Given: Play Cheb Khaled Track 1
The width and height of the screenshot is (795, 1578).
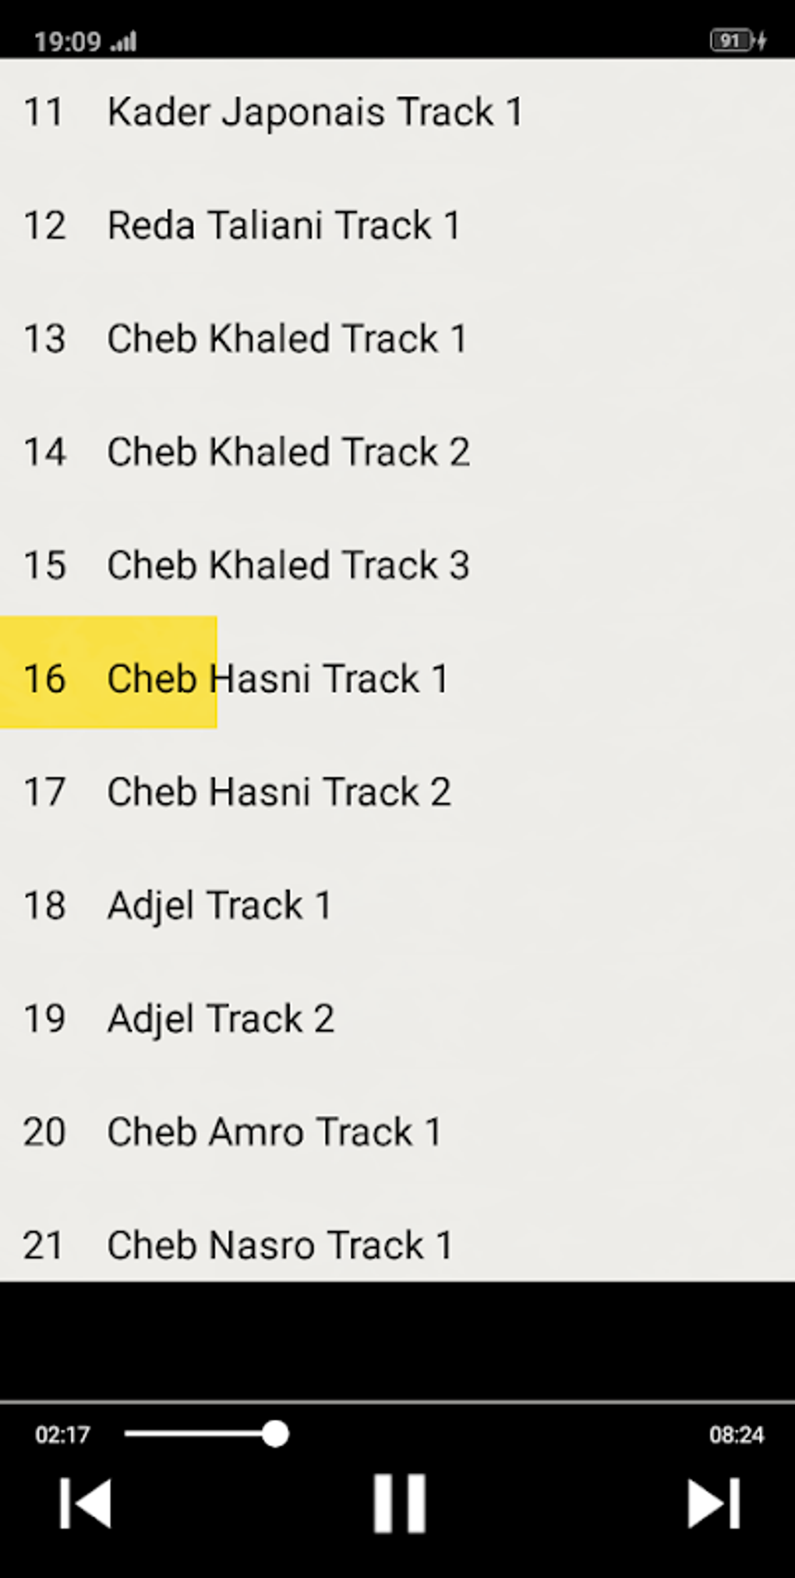Looking at the screenshot, I should (x=287, y=339).
